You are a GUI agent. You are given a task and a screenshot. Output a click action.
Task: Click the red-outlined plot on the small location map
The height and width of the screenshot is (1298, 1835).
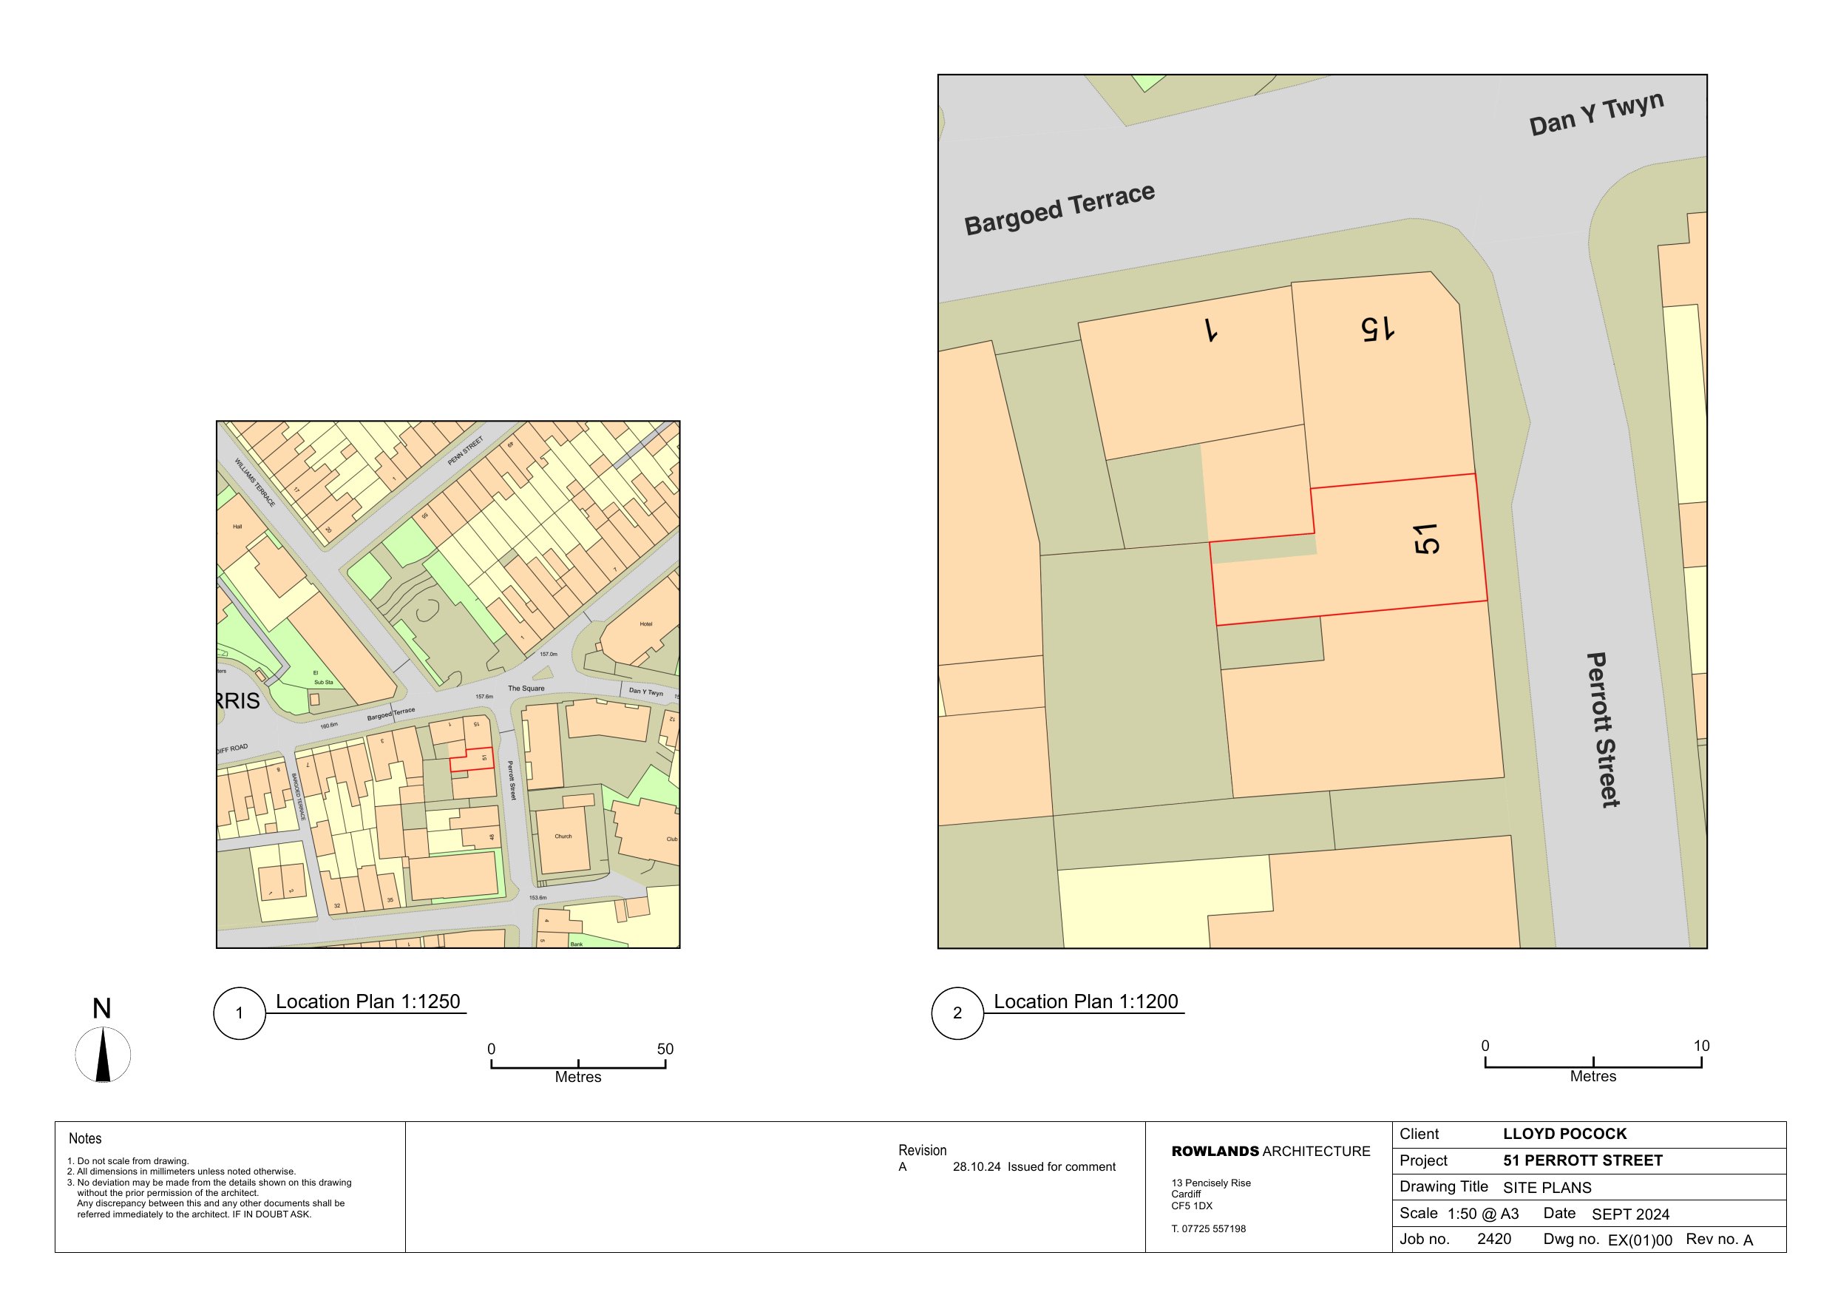[476, 761]
